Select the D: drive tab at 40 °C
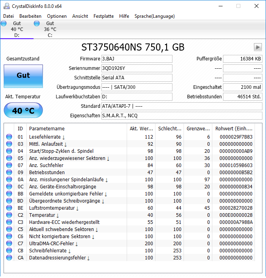Screen dimensions: 266x278 (17, 29)
